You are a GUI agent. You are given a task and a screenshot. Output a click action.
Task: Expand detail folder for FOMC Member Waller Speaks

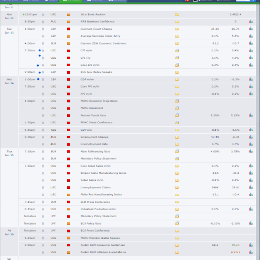coord(177,238)
